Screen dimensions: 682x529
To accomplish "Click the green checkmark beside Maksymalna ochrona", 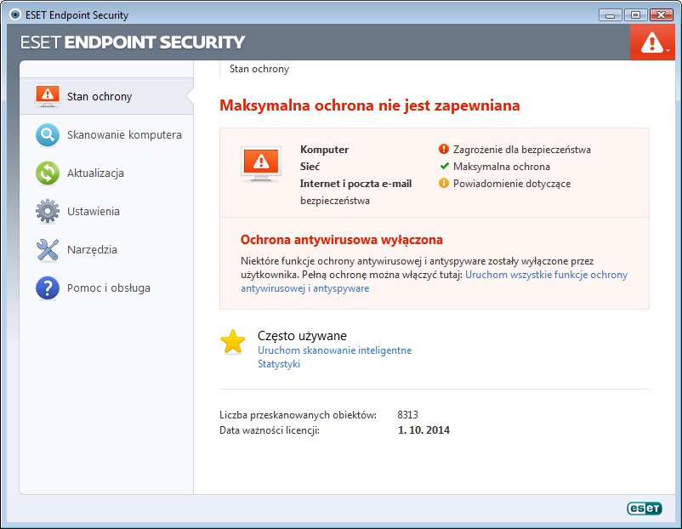I will (444, 166).
